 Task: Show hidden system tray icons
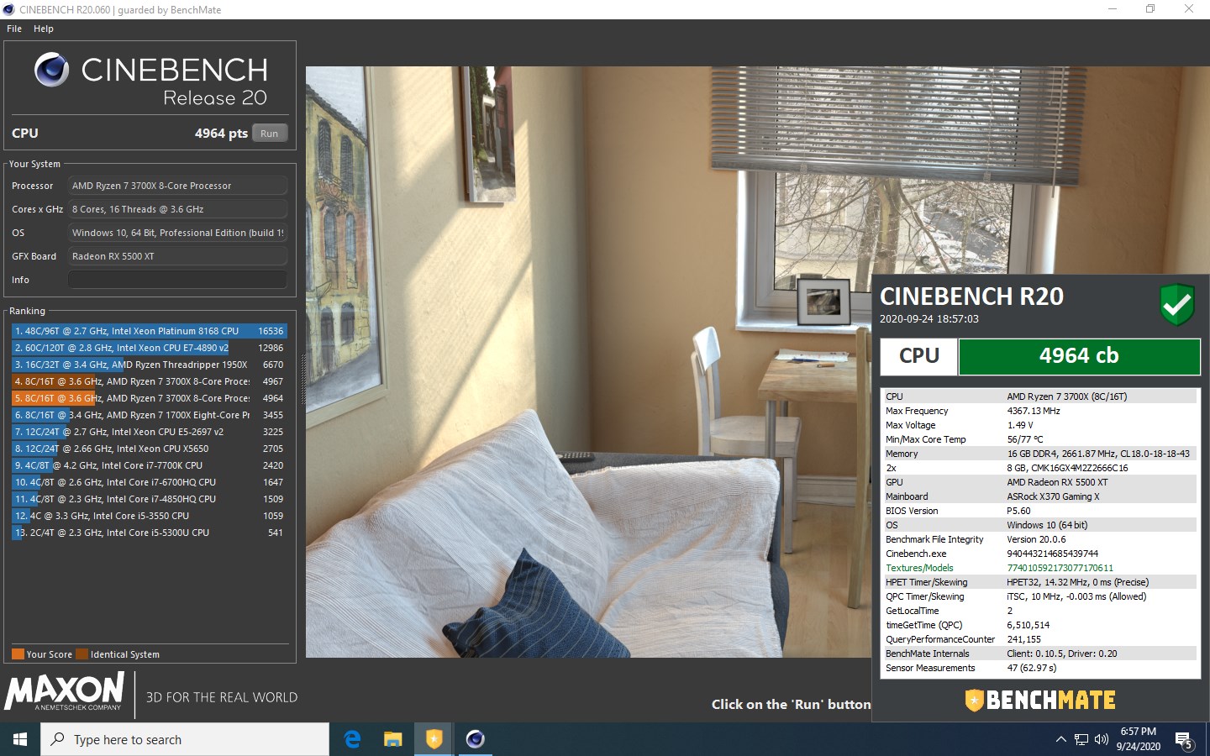pyautogui.click(x=1060, y=739)
